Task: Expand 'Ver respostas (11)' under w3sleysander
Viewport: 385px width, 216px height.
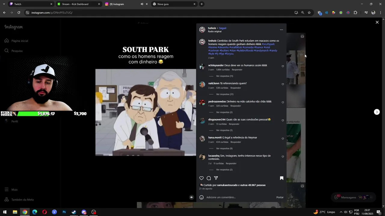Action: (224, 76)
